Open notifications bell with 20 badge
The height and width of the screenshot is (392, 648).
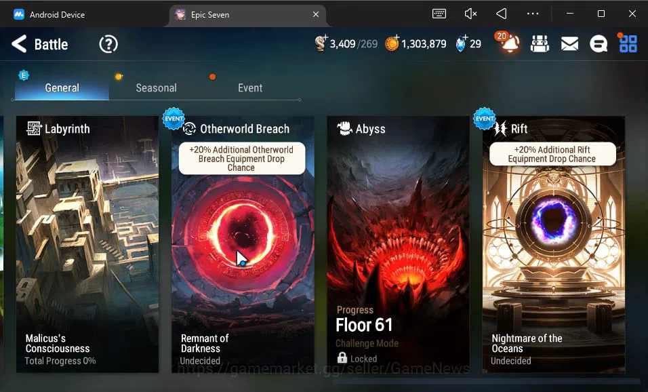coord(509,43)
